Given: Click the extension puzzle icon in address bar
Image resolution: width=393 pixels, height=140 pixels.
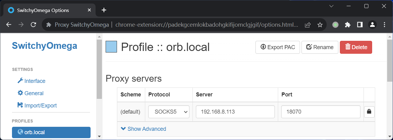Looking at the screenshot, I should [49, 25].
